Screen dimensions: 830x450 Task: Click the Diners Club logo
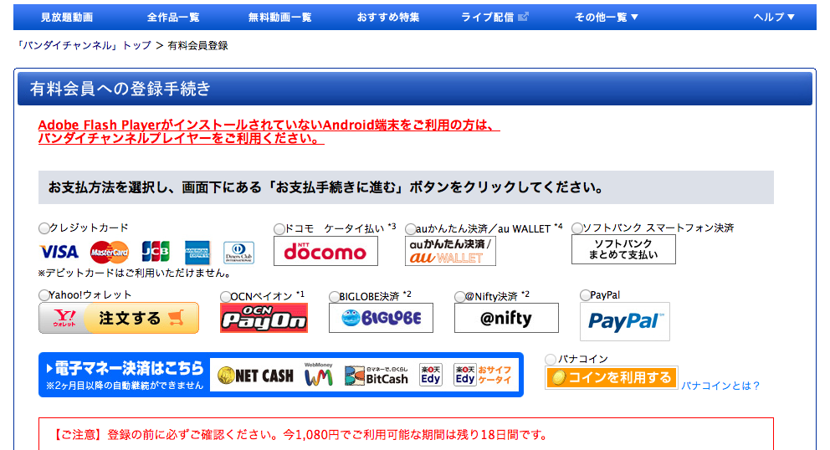click(x=238, y=253)
